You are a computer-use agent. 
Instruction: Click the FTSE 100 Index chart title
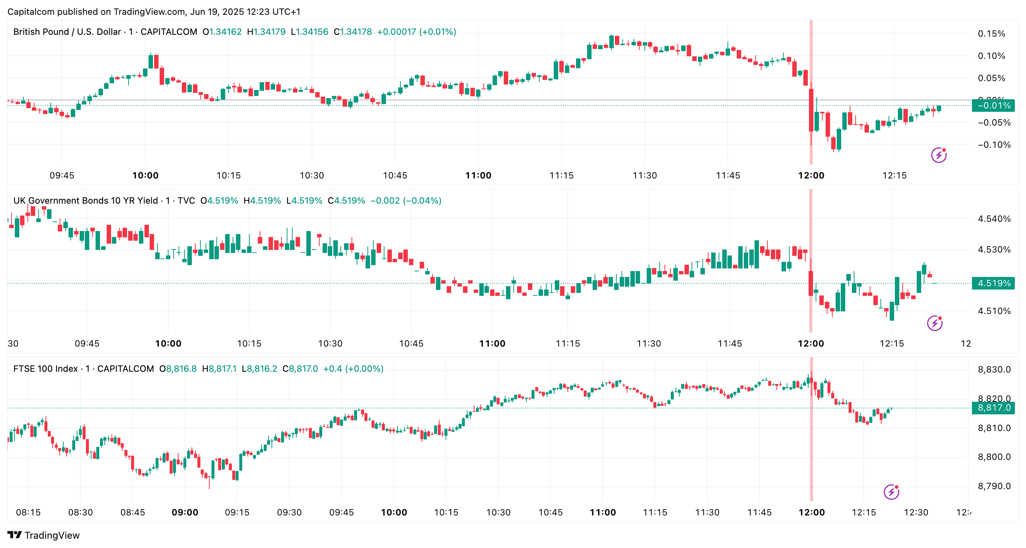click(46, 369)
